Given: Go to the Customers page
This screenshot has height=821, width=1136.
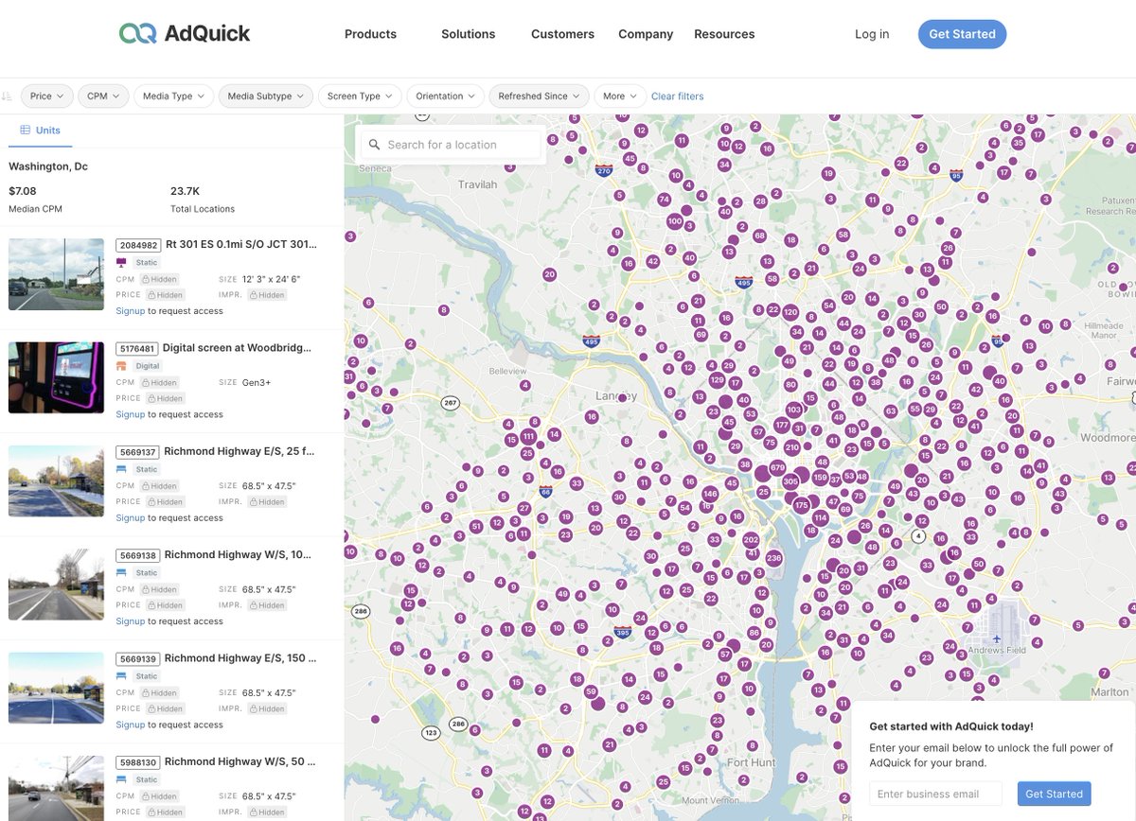Looking at the screenshot, I should 562,34.
